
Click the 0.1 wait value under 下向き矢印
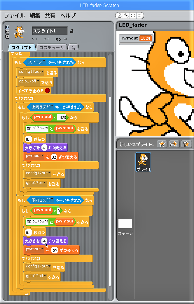28,232
